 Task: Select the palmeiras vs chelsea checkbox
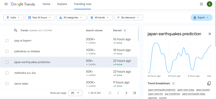[x=7, y=51]
